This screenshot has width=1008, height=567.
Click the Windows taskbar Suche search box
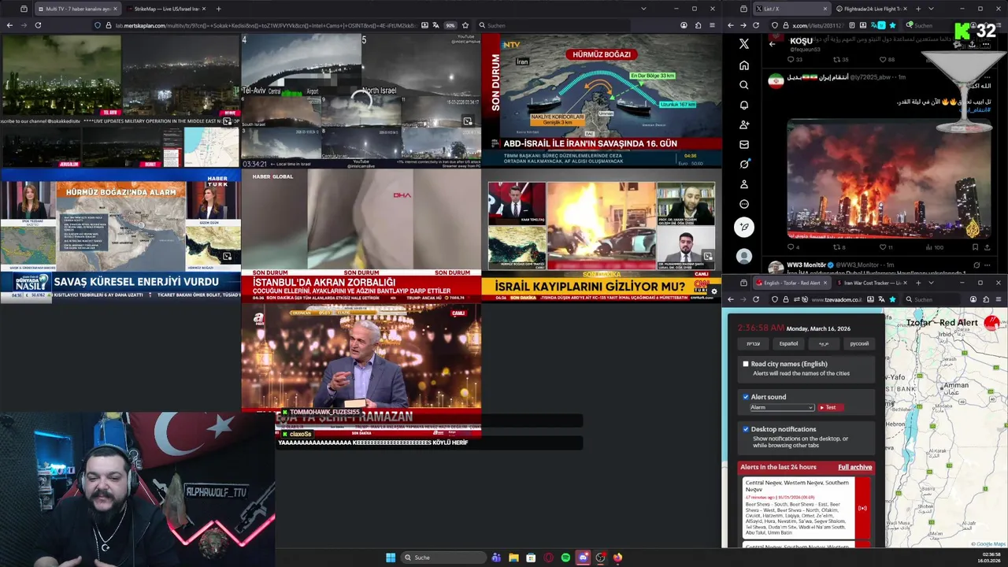pyautogui.click(x=443, y=558)
